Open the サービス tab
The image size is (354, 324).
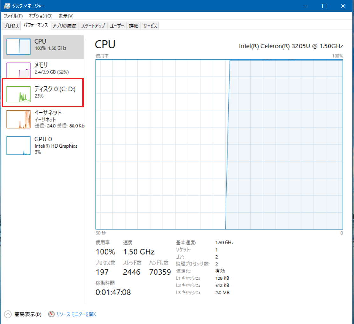[x=150, y=26]
